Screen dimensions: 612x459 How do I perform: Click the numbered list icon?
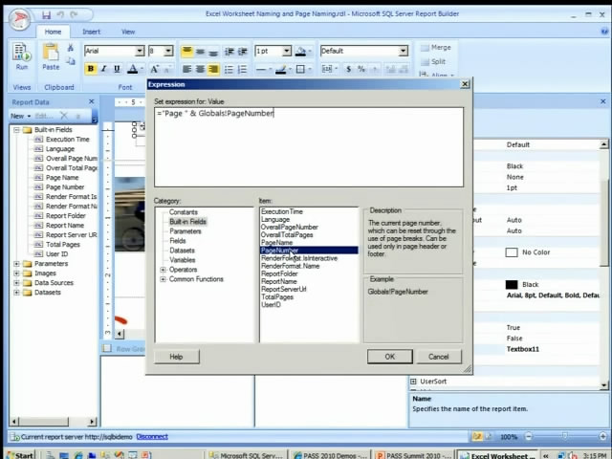pyautogui.click(x=242, y=69)
